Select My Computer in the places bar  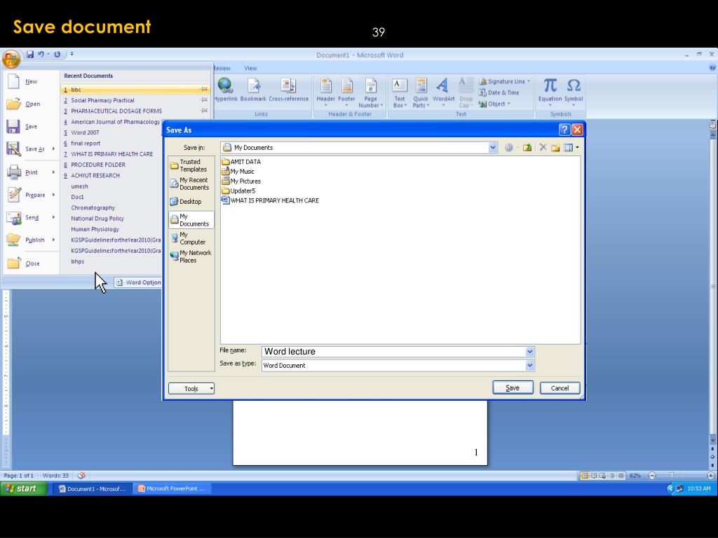point(191,238)
